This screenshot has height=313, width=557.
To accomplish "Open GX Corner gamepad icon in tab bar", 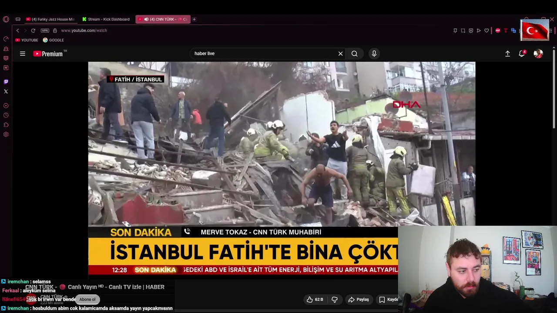I will click(x=18, y=19).
